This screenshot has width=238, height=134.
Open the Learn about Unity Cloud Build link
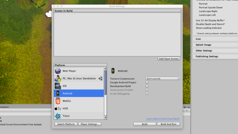(163, 119)
